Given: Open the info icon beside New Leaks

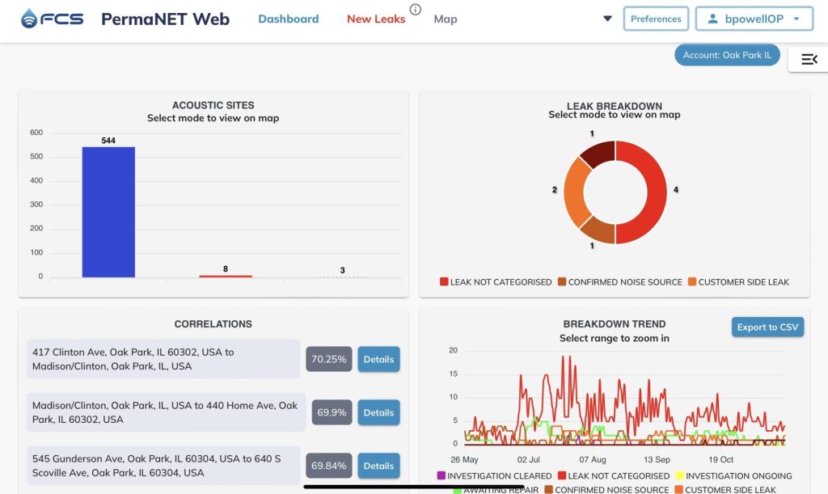Looking at the screenshot, I should point(416,10).
